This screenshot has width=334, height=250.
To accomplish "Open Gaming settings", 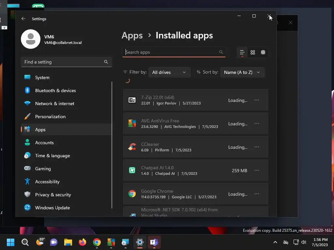I will point(66,169).
